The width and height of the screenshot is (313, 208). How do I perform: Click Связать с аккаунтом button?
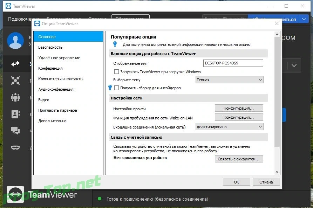(x=239, y=159)
